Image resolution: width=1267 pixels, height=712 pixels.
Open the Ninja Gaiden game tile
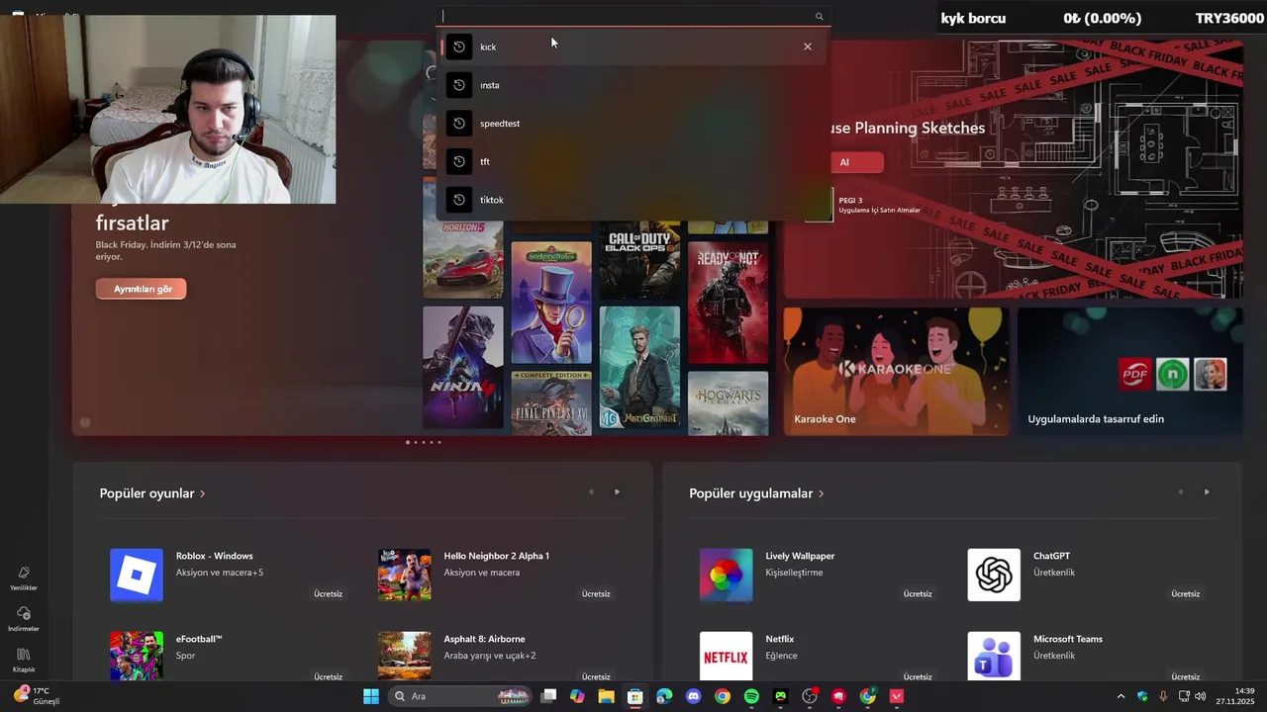click(463, 368)
